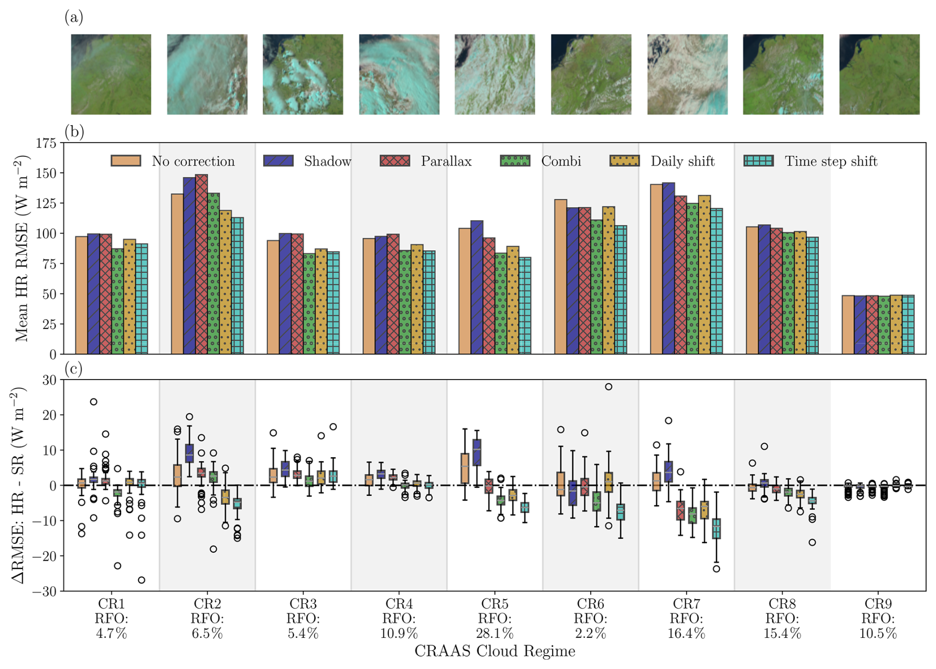Select the Parallax bar in CR2 group
The width and height of the screenshot is (936, 669).
coord(201,264)
